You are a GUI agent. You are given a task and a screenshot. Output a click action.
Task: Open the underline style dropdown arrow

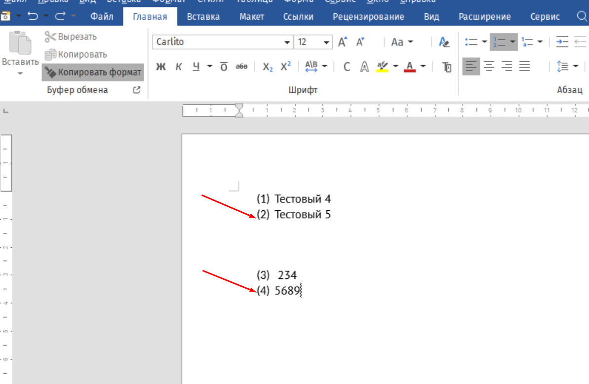click(210, 67)
